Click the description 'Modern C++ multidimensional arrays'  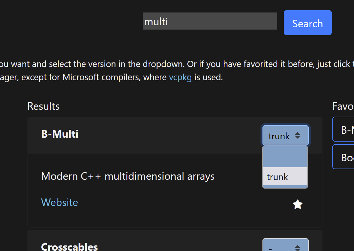click(128, 176)
